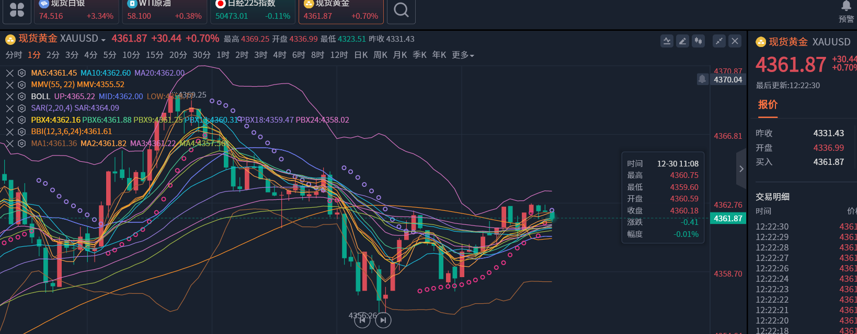Click the candlestick chart type icon

click(x=698, y=41)
